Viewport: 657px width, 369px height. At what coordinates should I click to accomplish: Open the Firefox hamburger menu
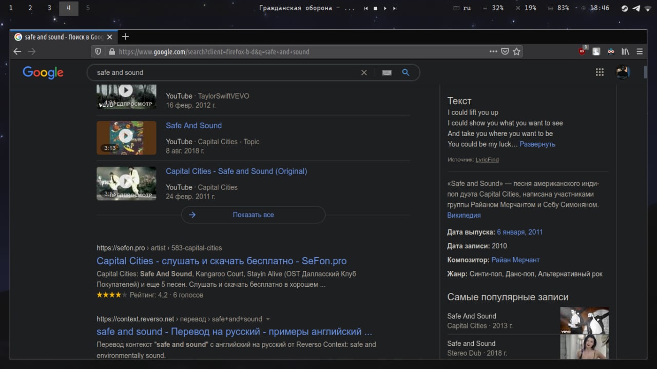[x=640, y=51]
